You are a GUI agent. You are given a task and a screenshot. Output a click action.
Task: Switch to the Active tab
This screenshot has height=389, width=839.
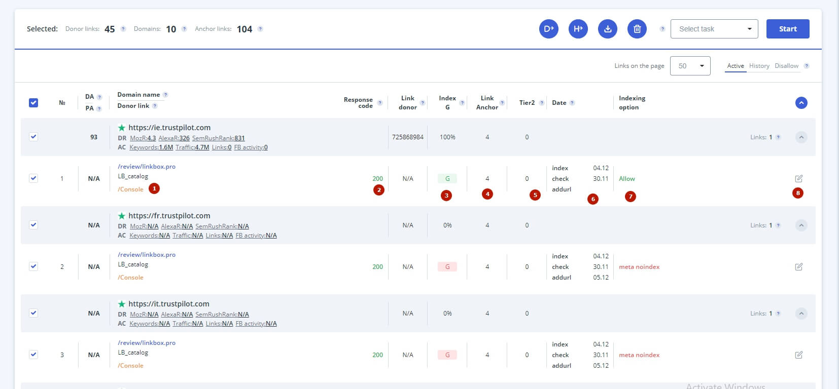[736, 66]
